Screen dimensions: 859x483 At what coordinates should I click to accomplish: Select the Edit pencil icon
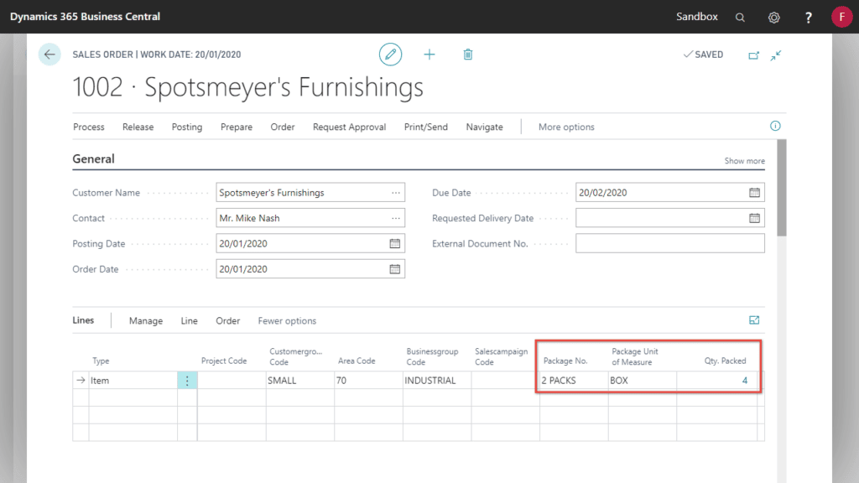(x=390, y=54)
